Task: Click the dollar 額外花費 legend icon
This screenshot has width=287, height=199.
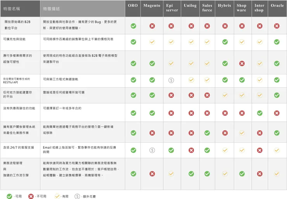Action: coord(77,196)
